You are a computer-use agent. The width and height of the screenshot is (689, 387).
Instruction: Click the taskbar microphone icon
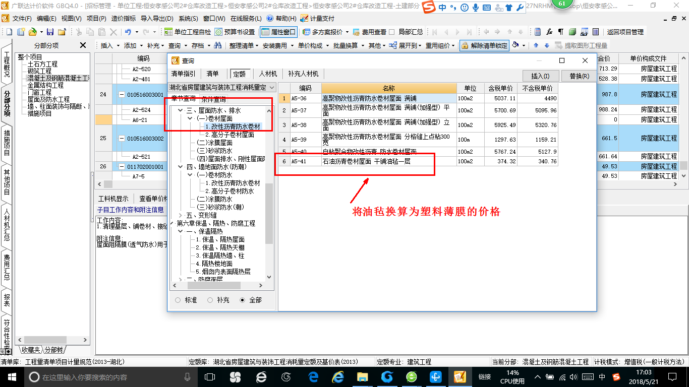click(188, 377)
